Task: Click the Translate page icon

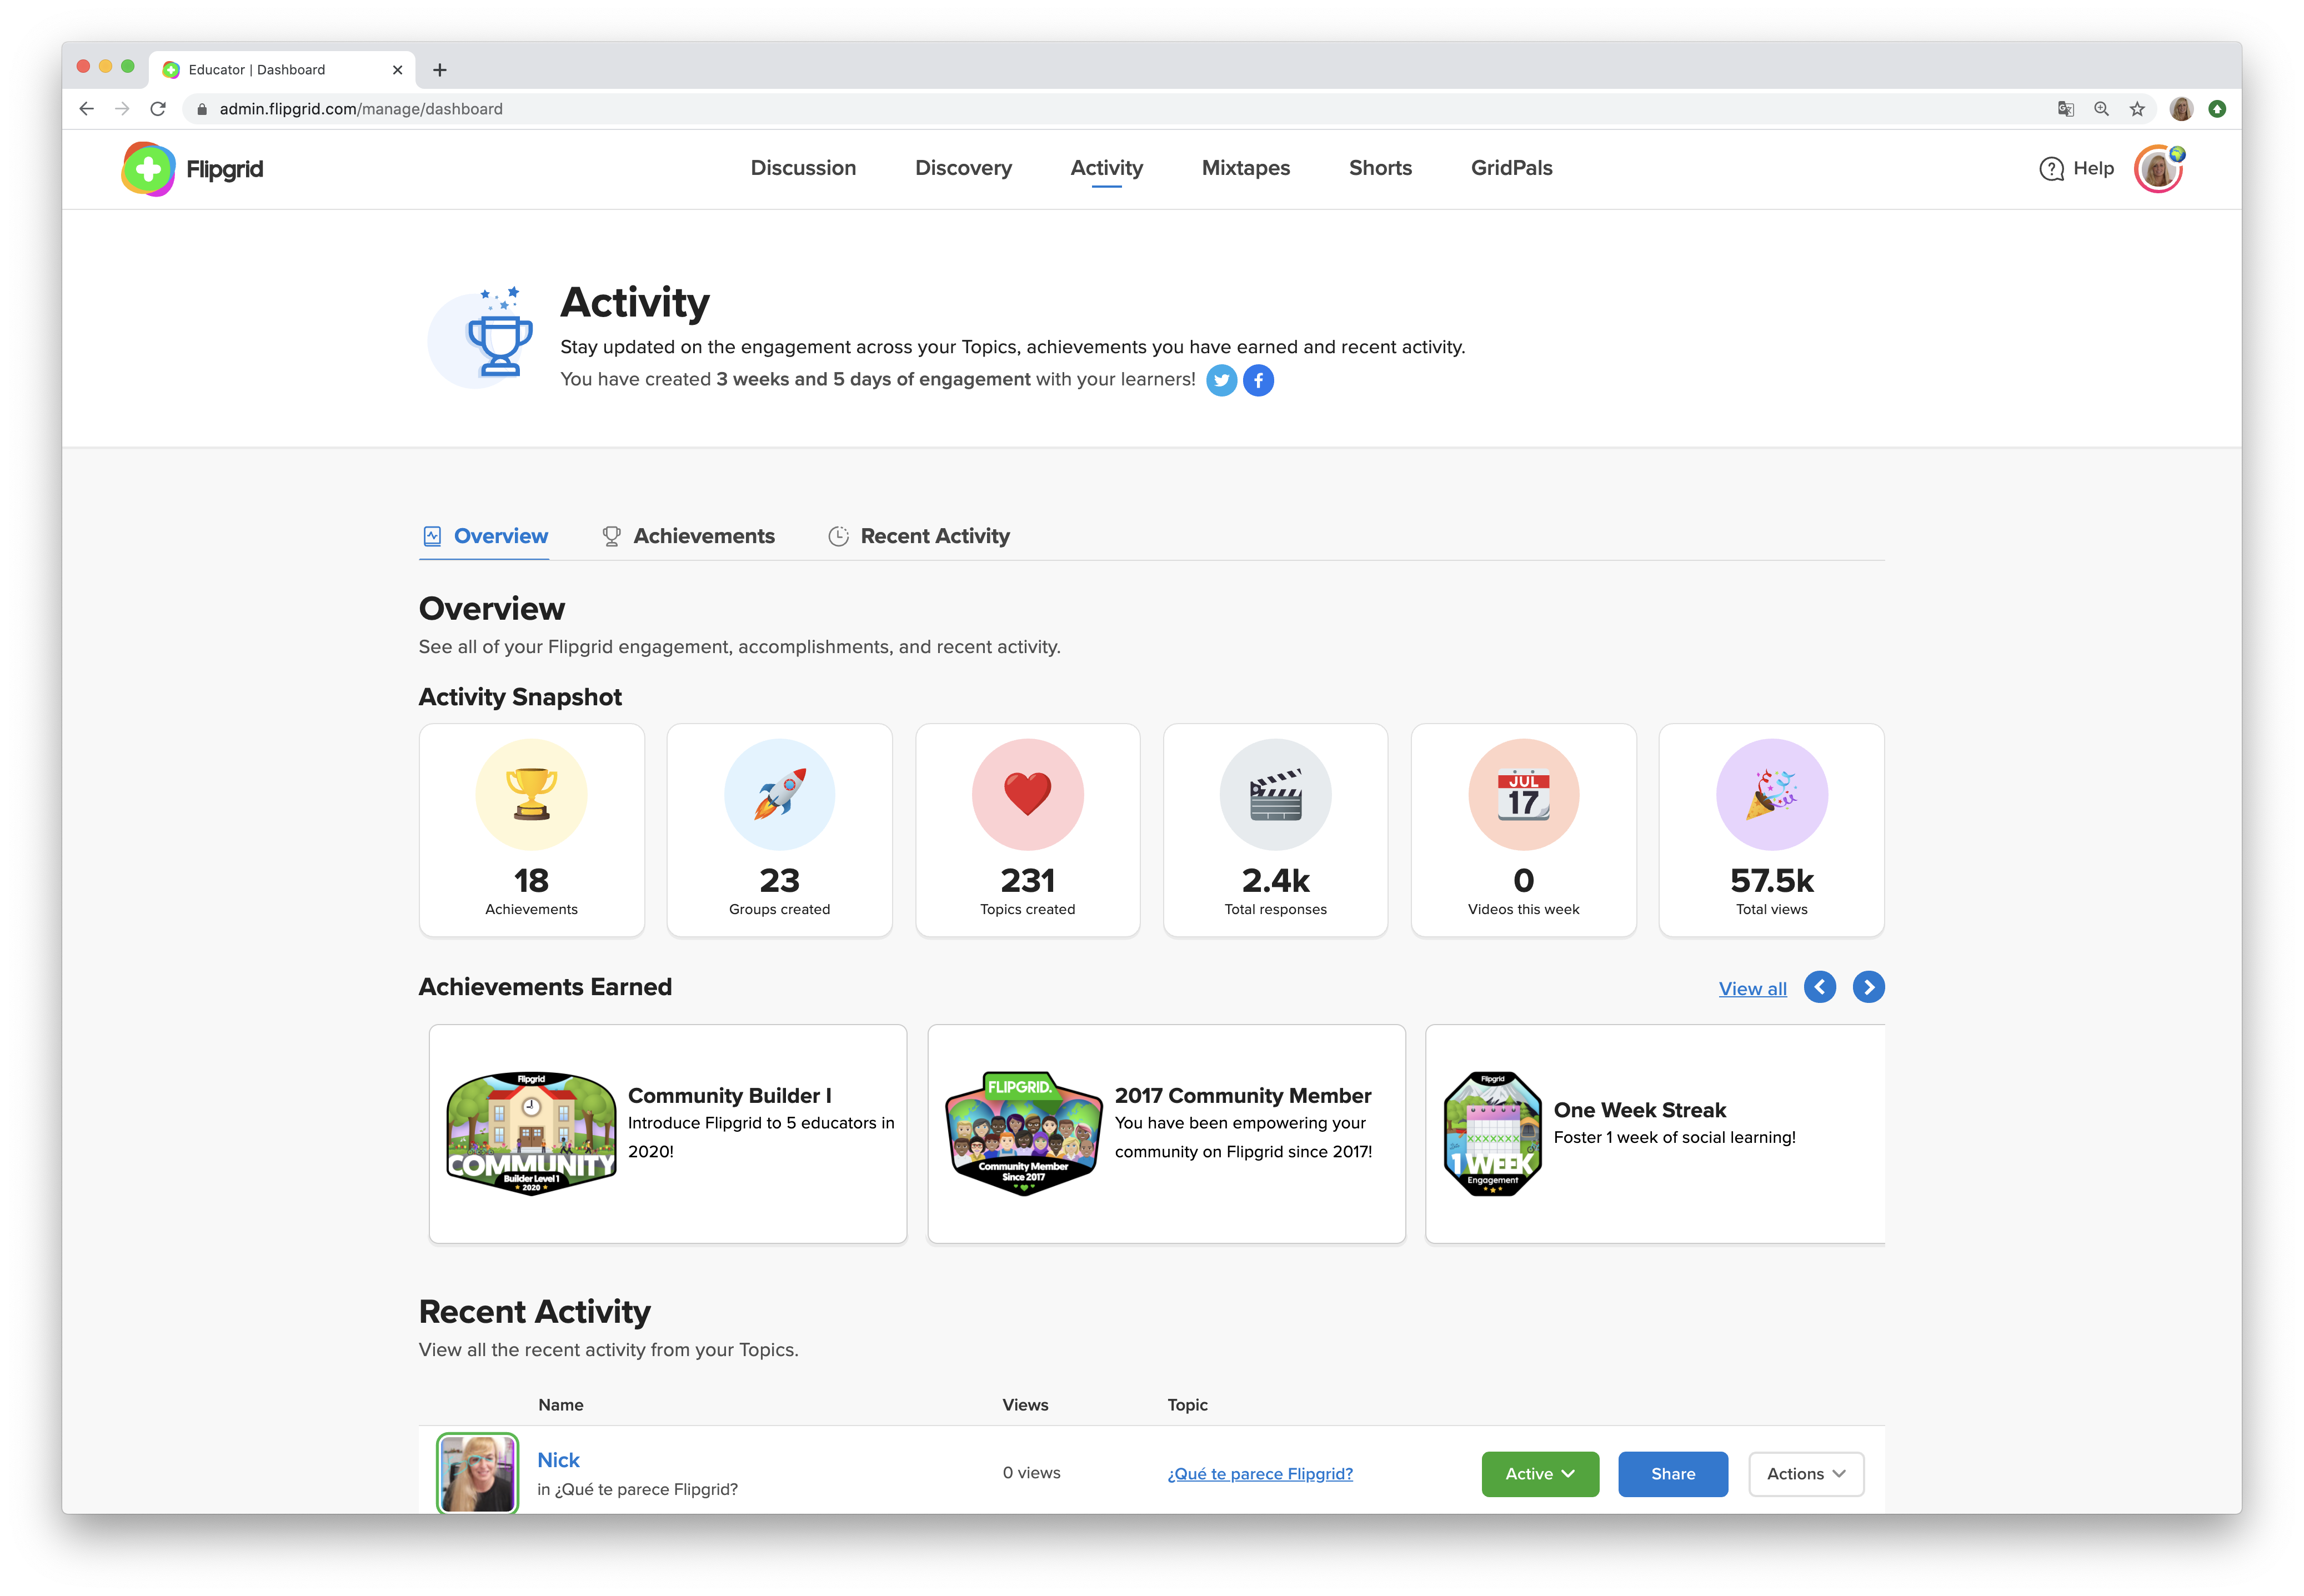Action: (x=2065, y=109)
